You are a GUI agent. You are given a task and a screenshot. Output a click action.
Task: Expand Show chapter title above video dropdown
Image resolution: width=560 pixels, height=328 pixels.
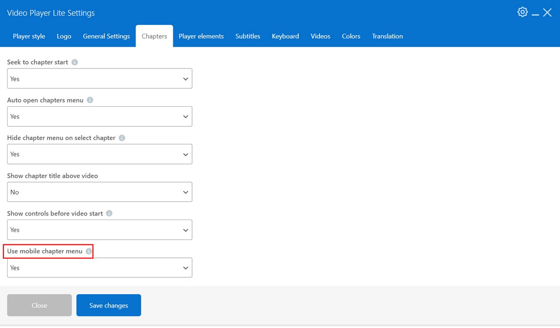click(x=100, y=192)
